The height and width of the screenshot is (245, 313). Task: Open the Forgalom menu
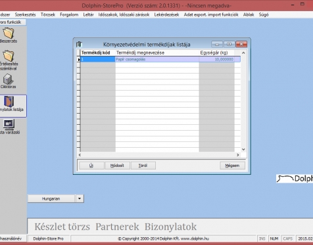point(69,14)
